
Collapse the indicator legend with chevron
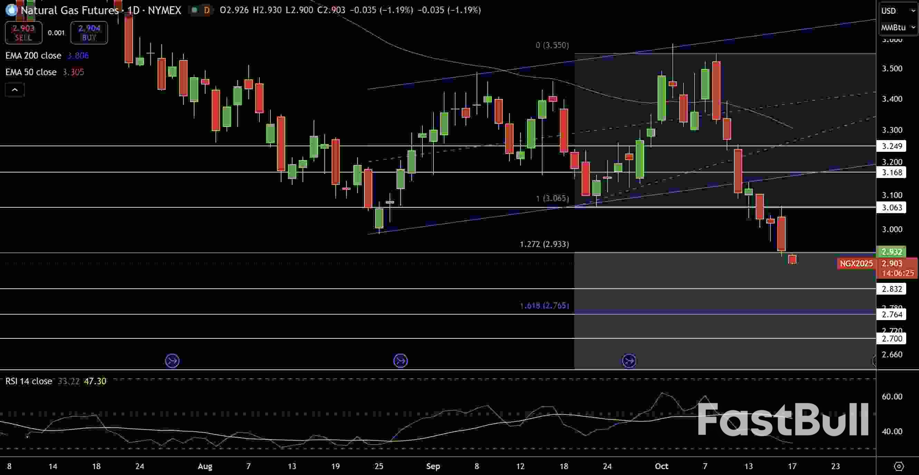[15, 90]
